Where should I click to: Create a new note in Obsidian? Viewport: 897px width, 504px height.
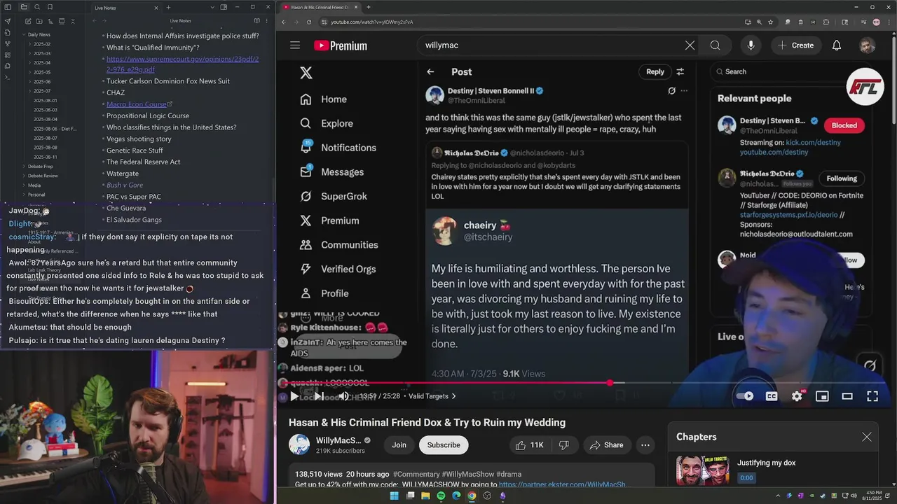pos(27,21)
